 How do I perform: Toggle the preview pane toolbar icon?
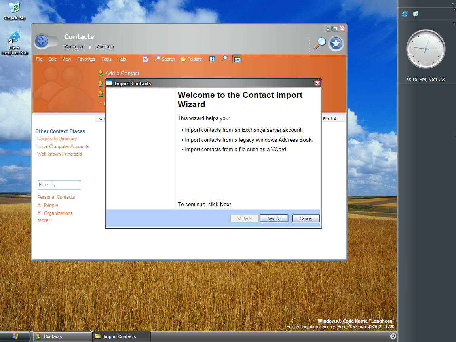pos(237,59)
